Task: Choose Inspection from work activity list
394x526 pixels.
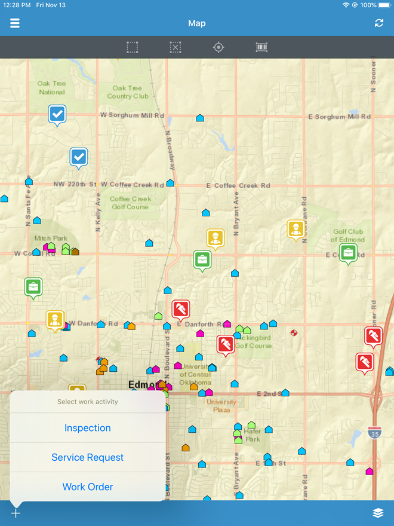Action: point(88,428)
